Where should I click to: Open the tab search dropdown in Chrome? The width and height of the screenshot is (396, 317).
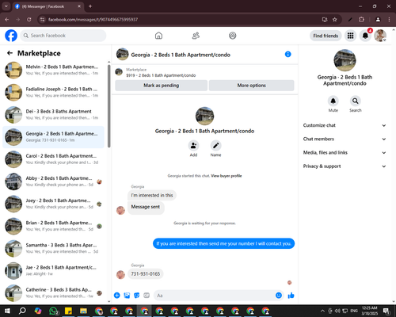[6, 6]
